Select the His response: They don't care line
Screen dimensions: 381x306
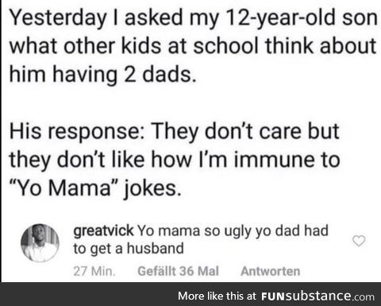point(175,132)
